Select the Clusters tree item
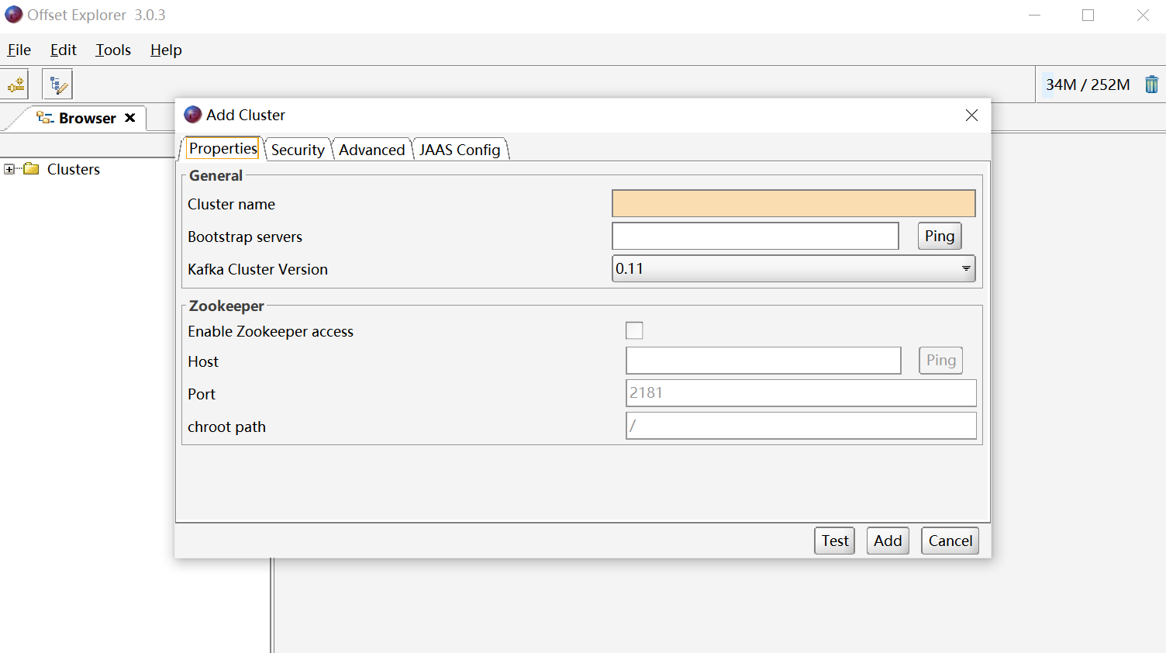The height and width of the screenshot is (653, 1166). point(74,169)
